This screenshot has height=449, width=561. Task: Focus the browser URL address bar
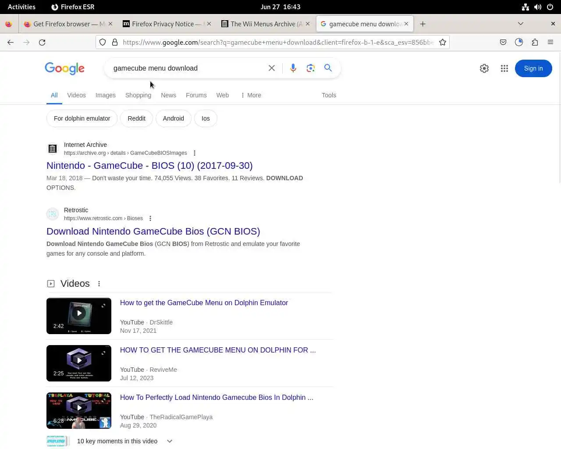pyautogui.click(x=278, y=42)
